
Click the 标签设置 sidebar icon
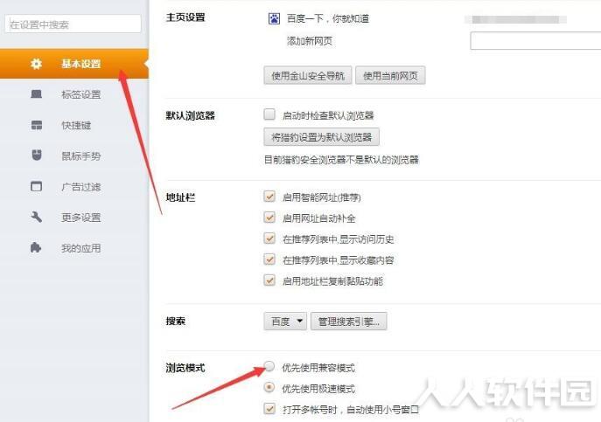37,94
